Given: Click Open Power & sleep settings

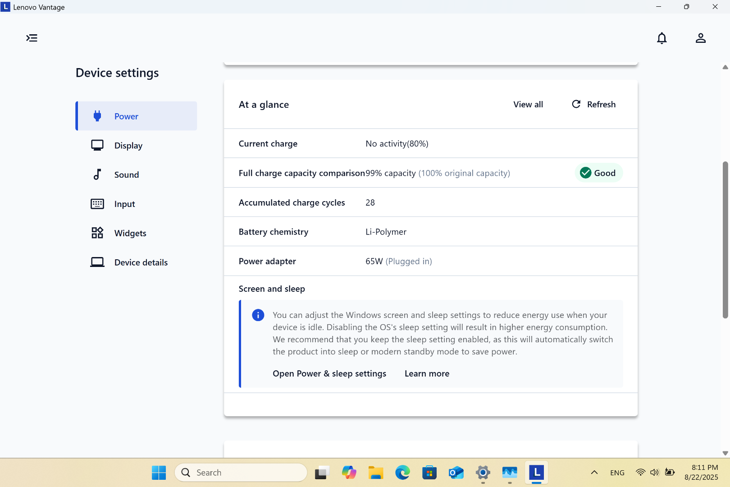Looking at the screenshot, I should coord(329,373).
